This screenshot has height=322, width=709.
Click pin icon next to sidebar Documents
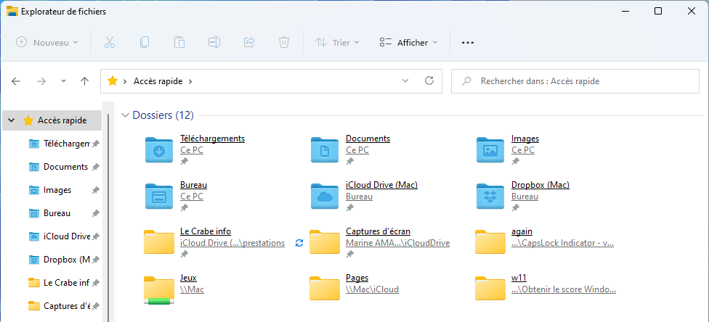(x=95, y=167)
